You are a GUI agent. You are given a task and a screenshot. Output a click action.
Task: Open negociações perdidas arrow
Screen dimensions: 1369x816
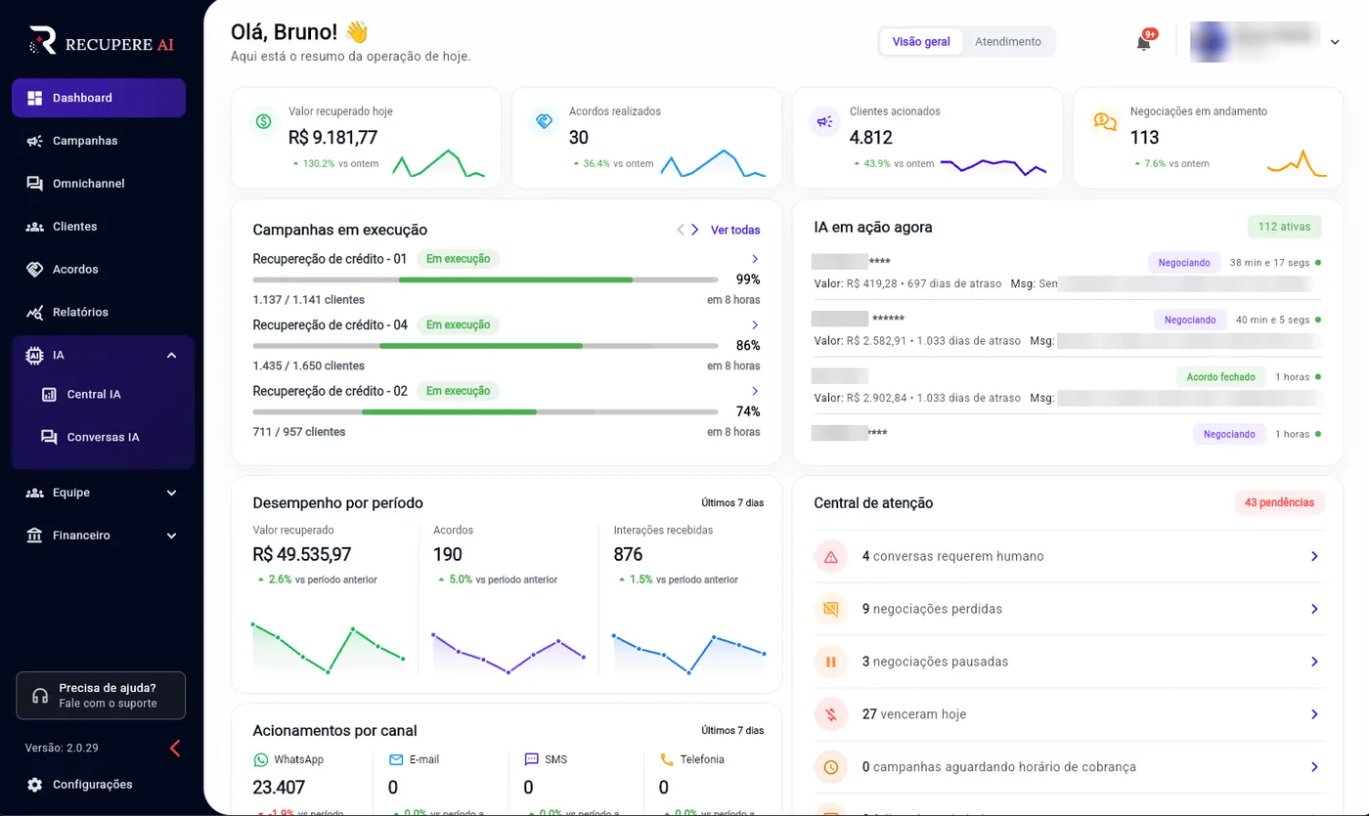coord(1314,610)
